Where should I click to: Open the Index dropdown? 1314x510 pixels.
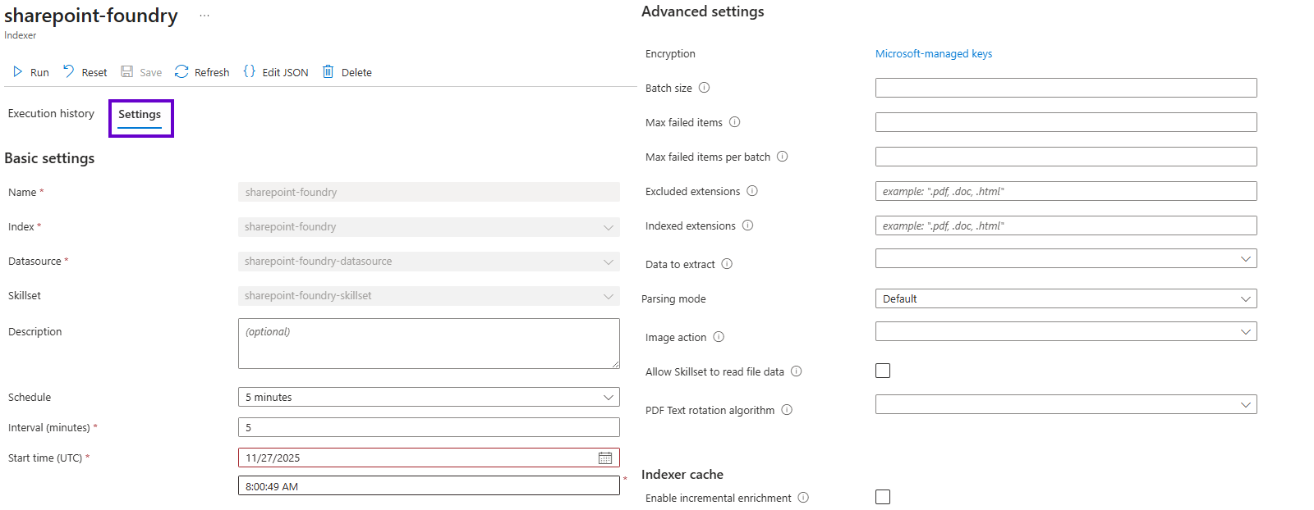coord(429,226)
